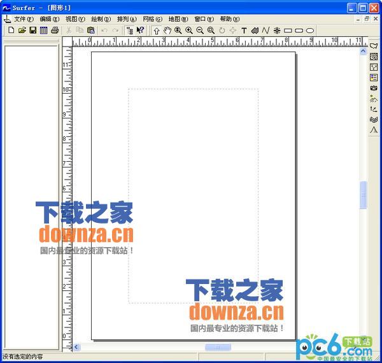Click the horizontal scrollbar left arrow
This screenshot has width=382, height=363.
[x=77, y=347]
